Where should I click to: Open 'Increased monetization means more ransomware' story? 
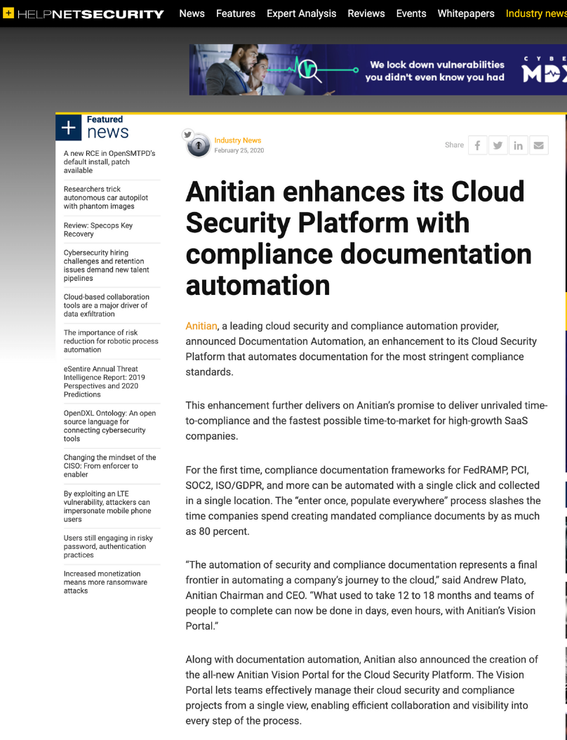click(x=105, y=582)
